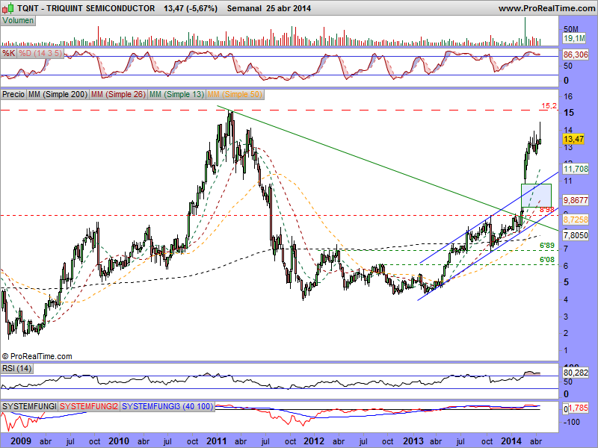This screenshot has width=598, height=448.
Task: Click the 25 abr 2014 date
Action: coord(289,8)
